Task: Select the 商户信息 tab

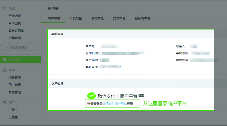Action: click(x=54, y=18)
